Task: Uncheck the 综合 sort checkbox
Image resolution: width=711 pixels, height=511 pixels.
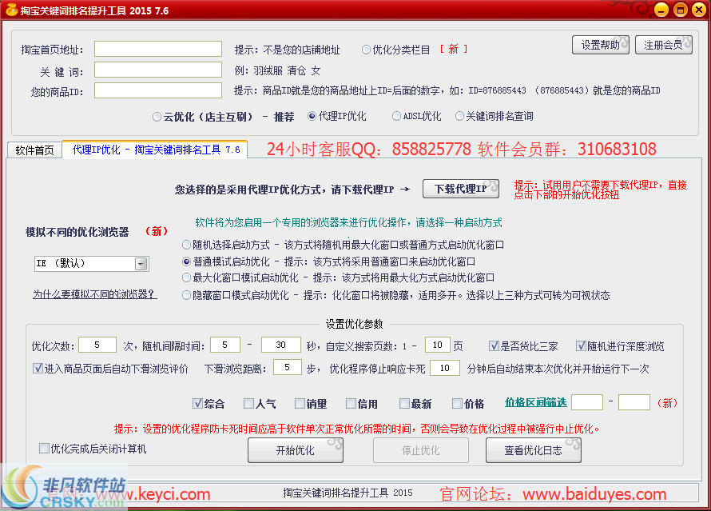Action: pyautogui.click(x=197, y=404)
